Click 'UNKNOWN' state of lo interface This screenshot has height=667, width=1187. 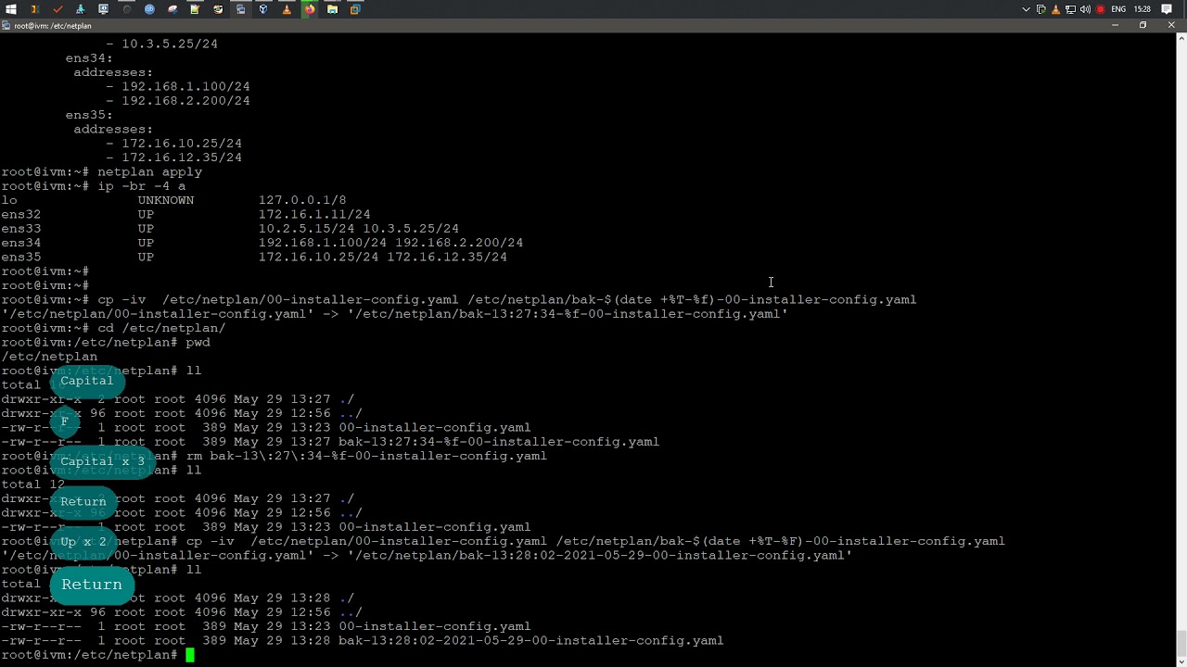click(166, 200)
